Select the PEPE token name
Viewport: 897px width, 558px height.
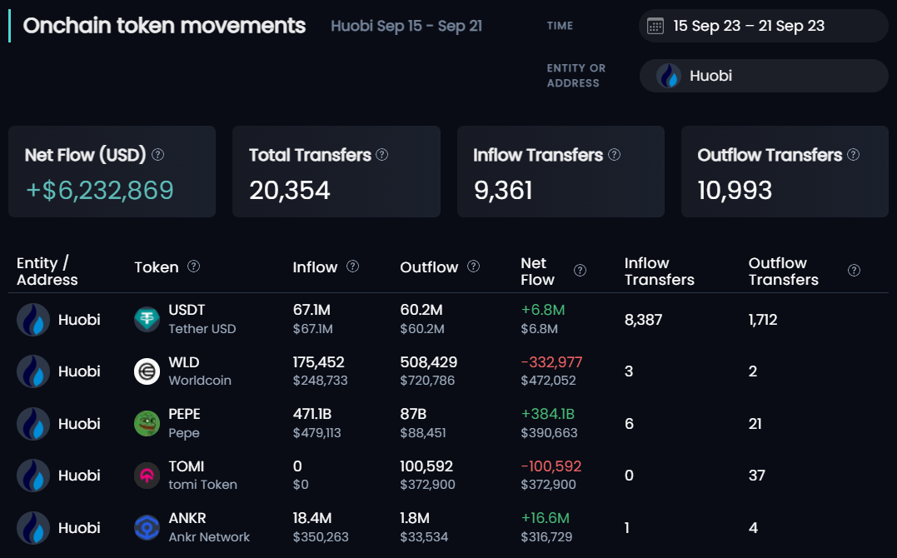184,415
